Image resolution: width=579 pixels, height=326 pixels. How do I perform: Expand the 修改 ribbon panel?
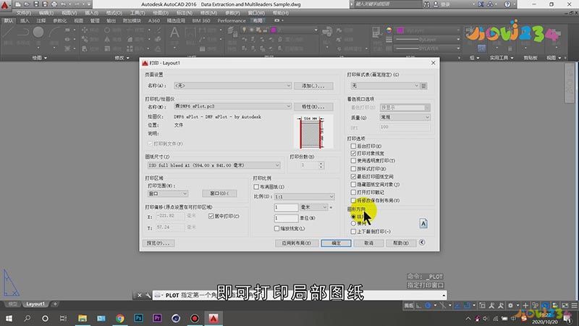[122, 58]
